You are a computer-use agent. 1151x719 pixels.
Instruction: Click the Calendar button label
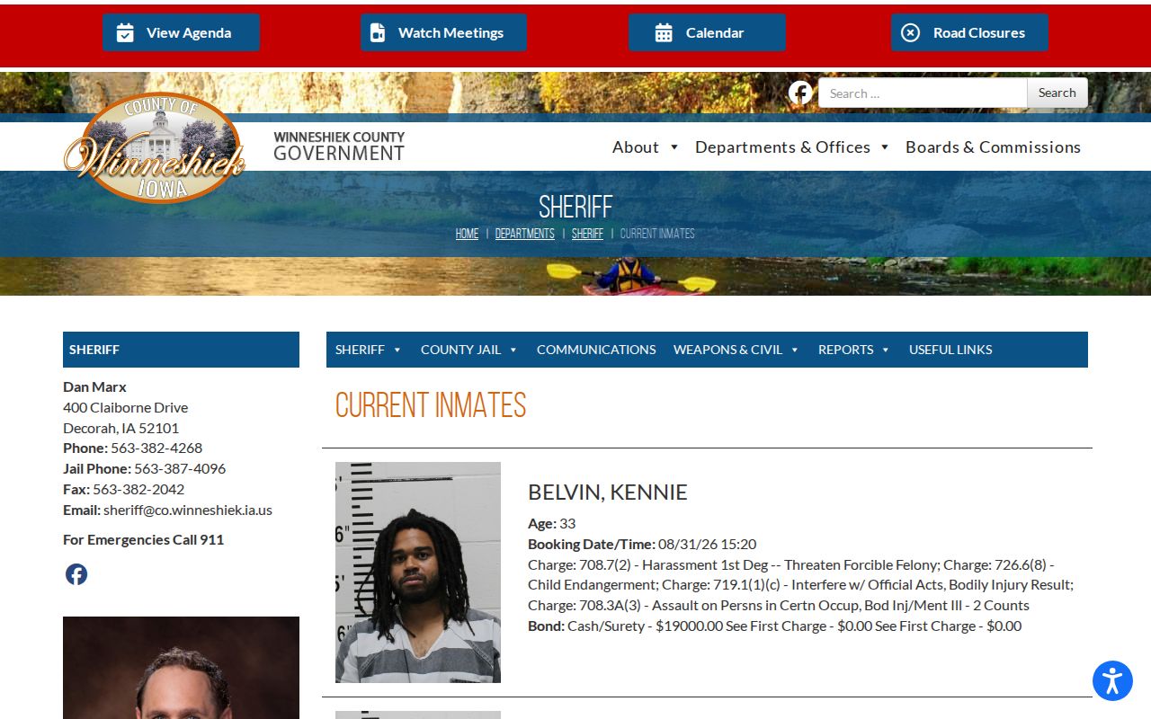click(x=715, y=32)
